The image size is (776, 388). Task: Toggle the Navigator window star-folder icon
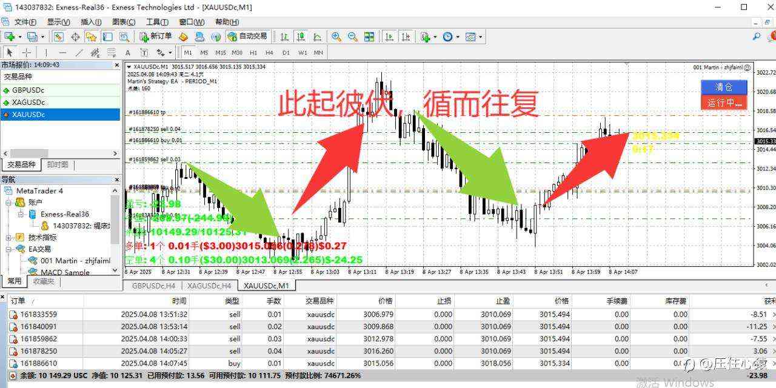tap(92, 36)
